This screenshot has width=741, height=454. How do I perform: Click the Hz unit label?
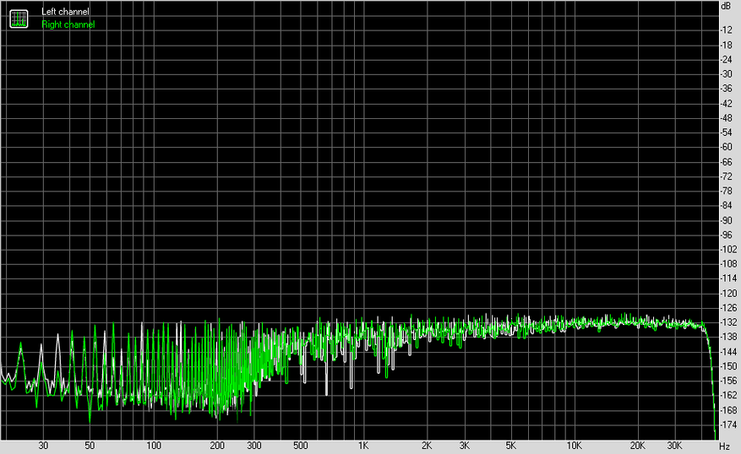point(724,446)
